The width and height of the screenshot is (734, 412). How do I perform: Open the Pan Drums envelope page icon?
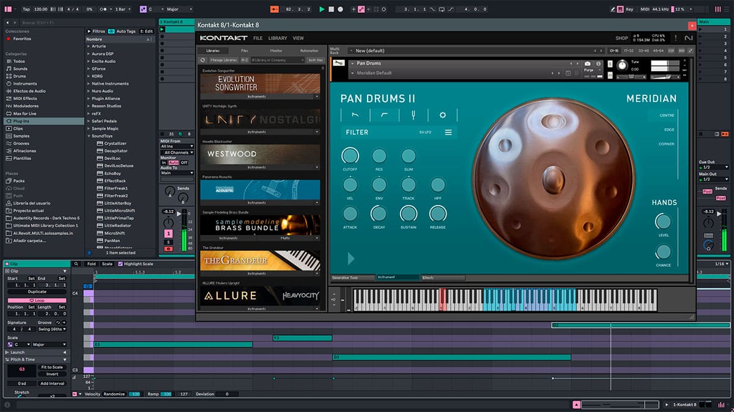355,114
